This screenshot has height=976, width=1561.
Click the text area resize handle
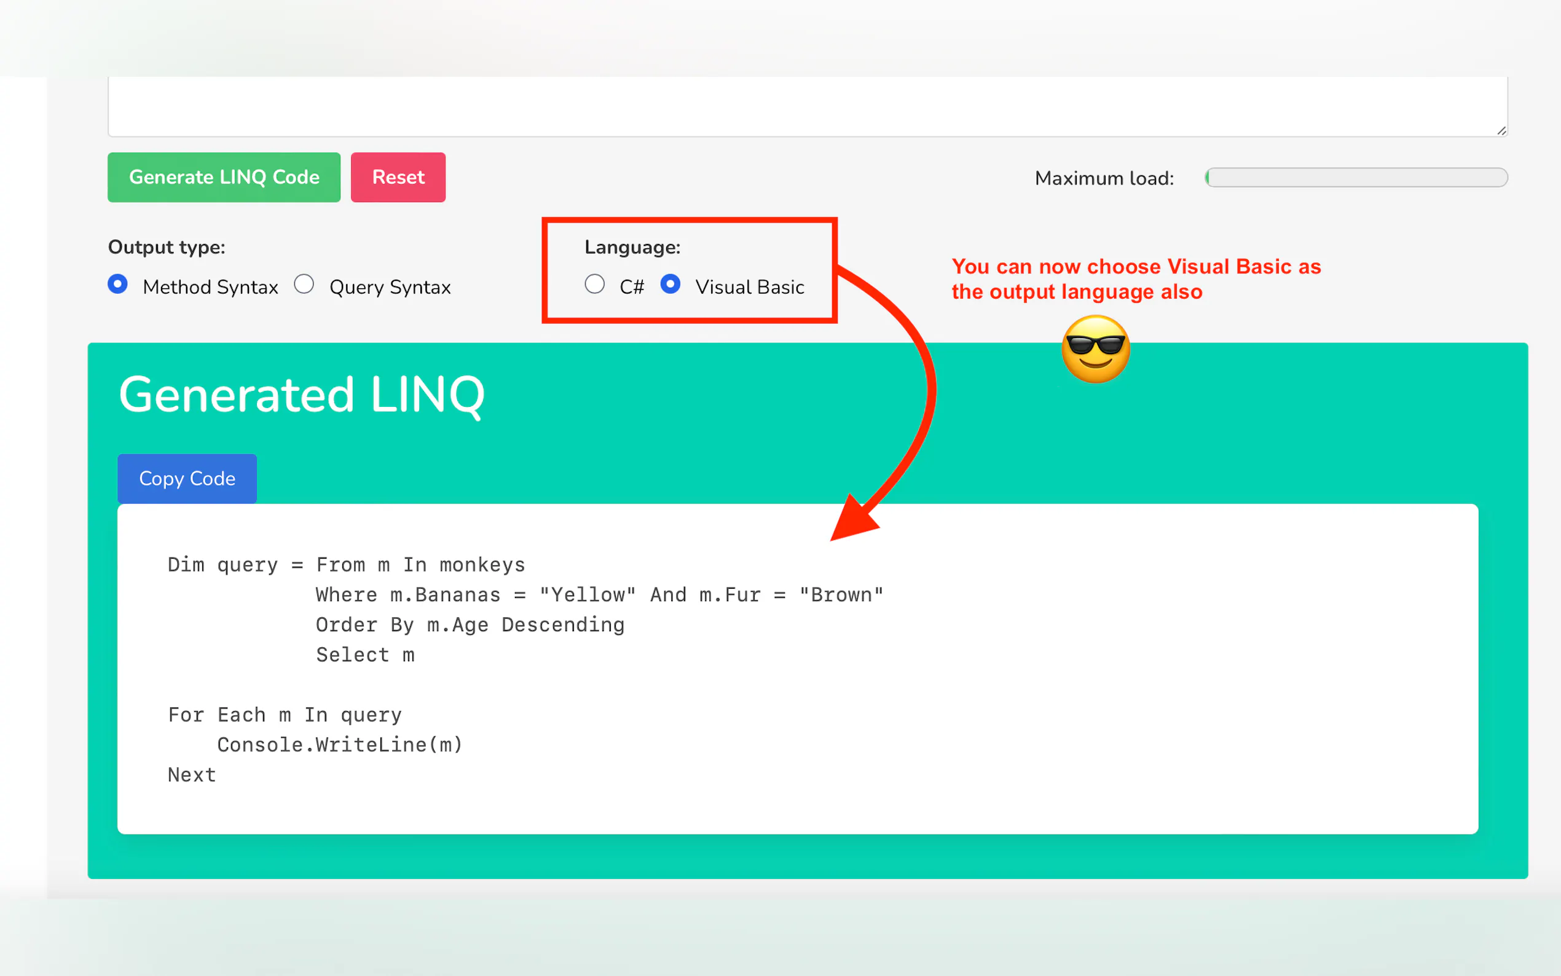tap(1501, 130)
